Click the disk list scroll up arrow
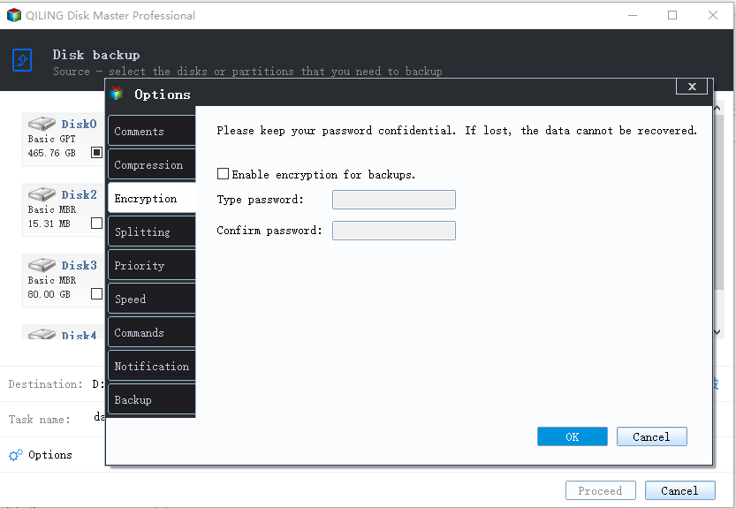Screen dimensions: 736x508 tap(717, 108)
